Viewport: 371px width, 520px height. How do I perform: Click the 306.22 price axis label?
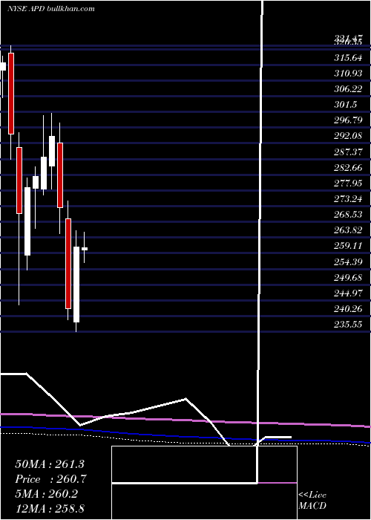(x=348, y=89)
